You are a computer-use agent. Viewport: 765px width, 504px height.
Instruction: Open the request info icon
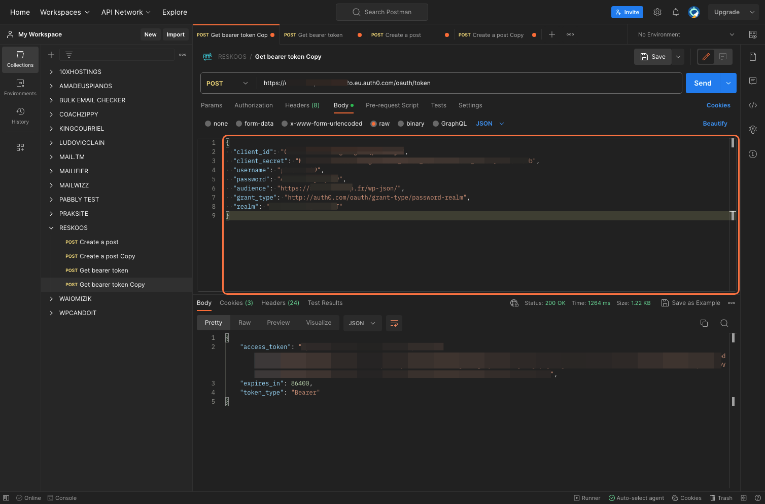pos(753,154)
